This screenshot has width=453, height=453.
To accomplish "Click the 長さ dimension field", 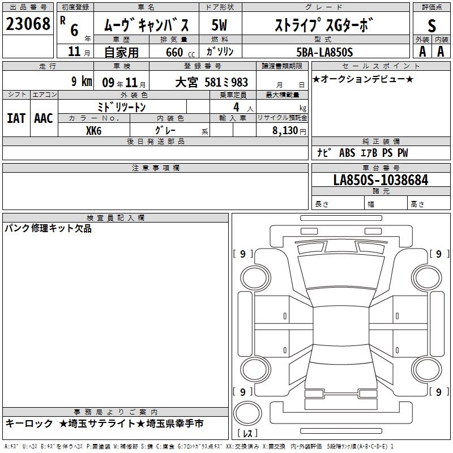I will pos(338,204).
